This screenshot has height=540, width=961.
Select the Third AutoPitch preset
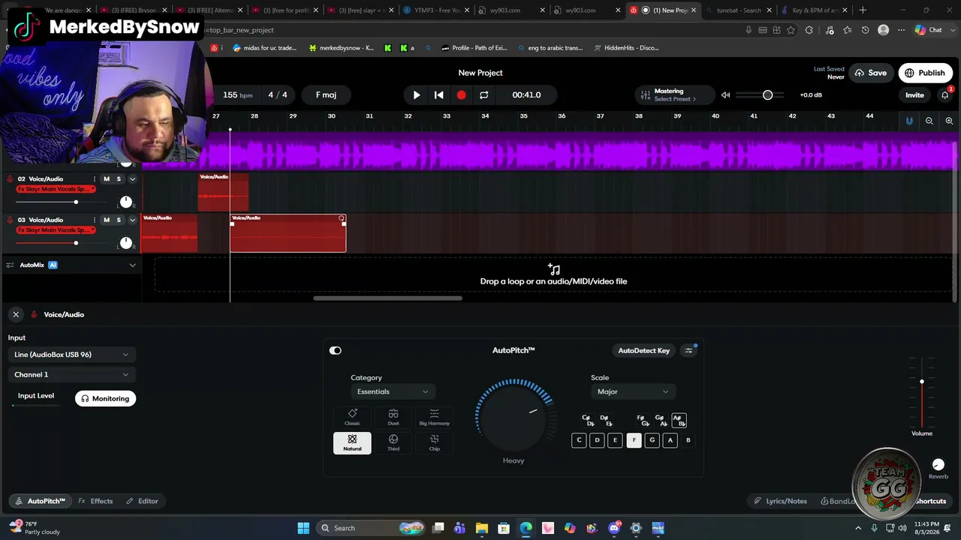coord(393,443)
